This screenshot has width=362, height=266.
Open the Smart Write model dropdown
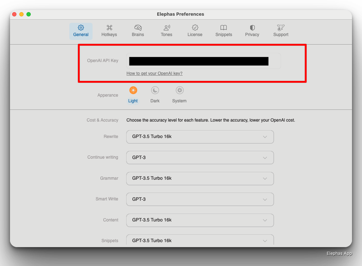coord(200,199)
